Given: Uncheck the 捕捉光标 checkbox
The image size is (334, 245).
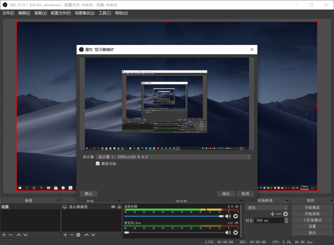Looking at the screenshot, I should point(97,164).
